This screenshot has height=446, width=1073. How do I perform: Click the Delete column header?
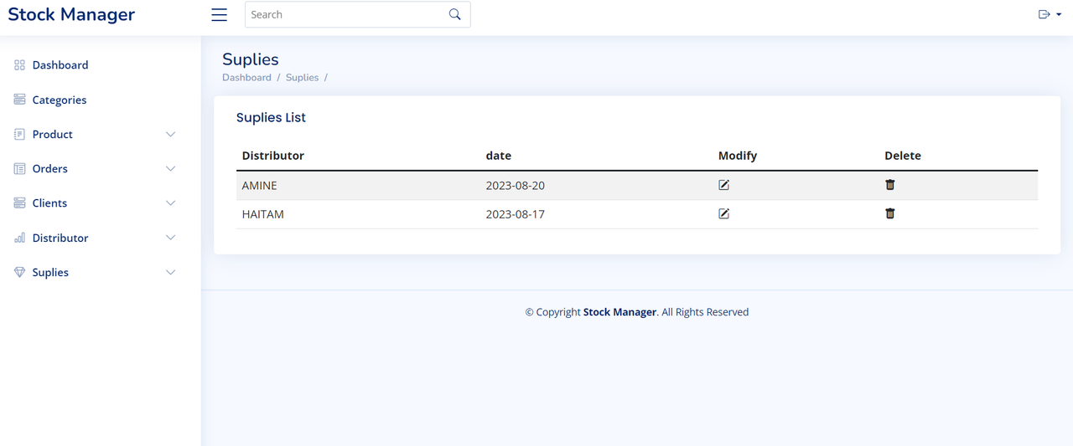click(x=903, y=156)
